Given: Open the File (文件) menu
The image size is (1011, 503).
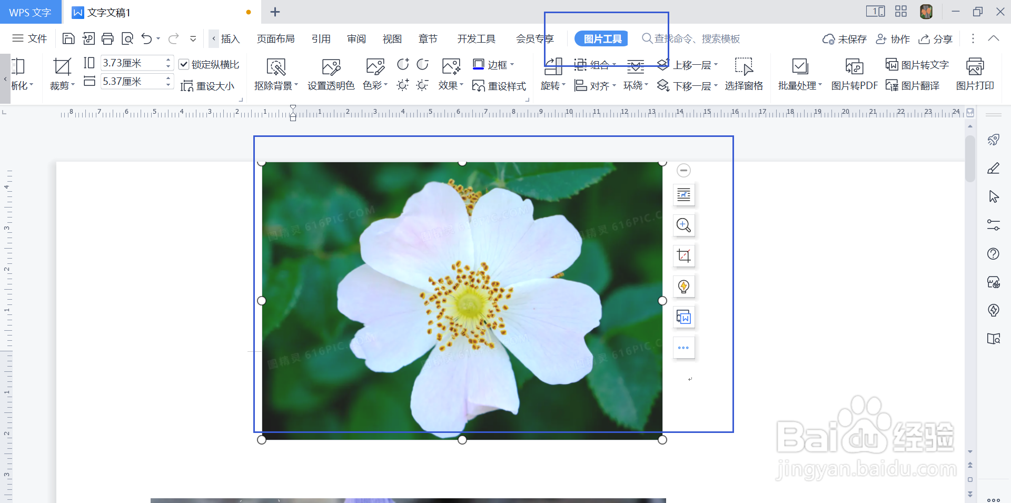Looking at the screenshot, I should tap(29, 38).
